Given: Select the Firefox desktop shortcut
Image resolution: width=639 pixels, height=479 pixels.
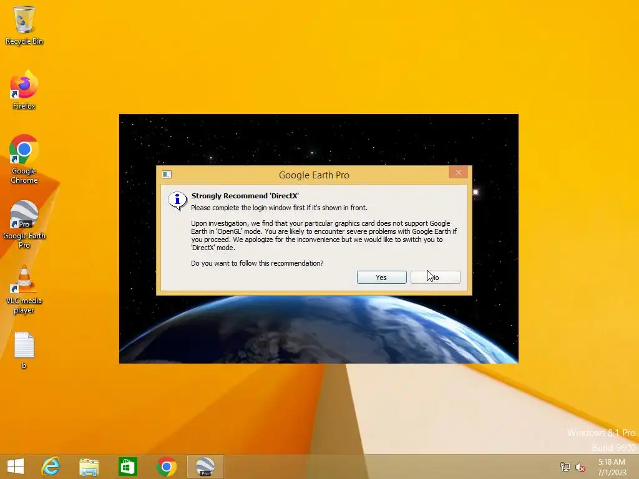Looking at the screenshot, I should [x=24, y=90].
